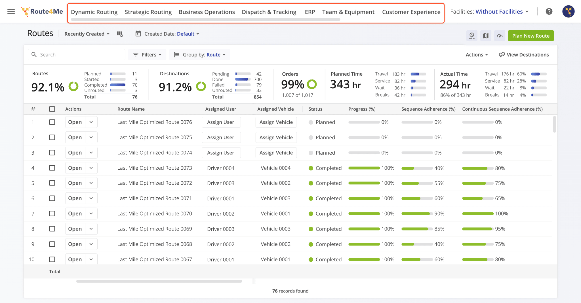The width and height of the screenshot is (581, 303).
Task: Click the location pin tracking icon
Action: tap(472, 36)
